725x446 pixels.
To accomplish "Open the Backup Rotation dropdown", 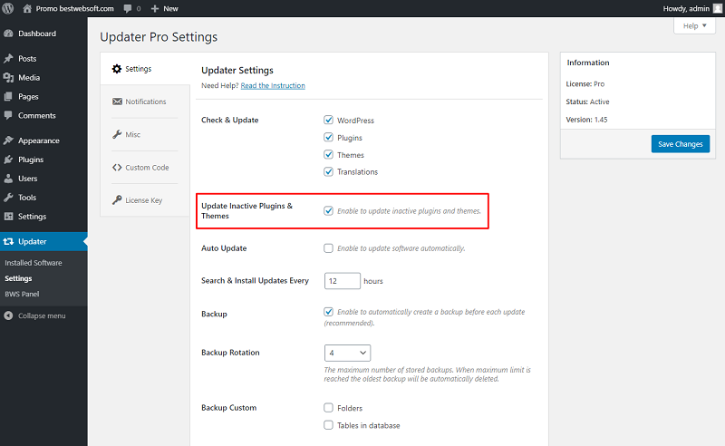I will pos(347,353).
